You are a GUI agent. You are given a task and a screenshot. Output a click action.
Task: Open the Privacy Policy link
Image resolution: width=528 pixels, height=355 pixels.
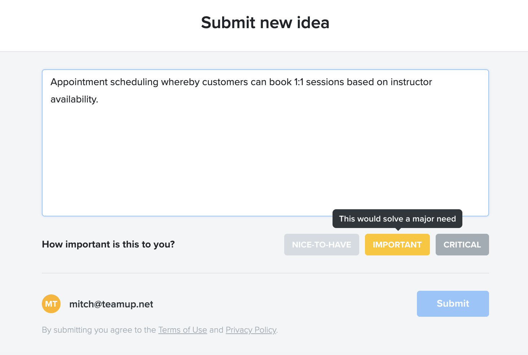pos(251,330)
